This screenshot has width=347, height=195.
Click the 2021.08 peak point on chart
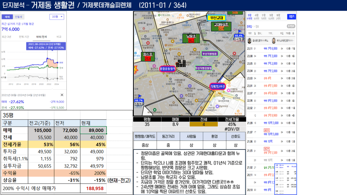tap(48, 59)
